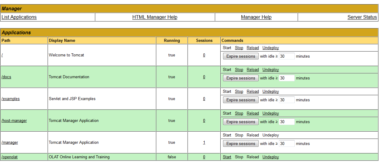Focus idle minutes field for root path
Image resolution: width=380 pixels, height=165 pixels.
coord(287,56)
